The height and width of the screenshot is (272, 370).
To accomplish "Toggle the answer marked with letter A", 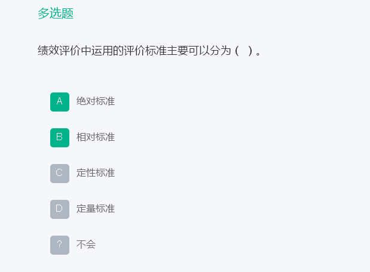I will pos(60,102).
